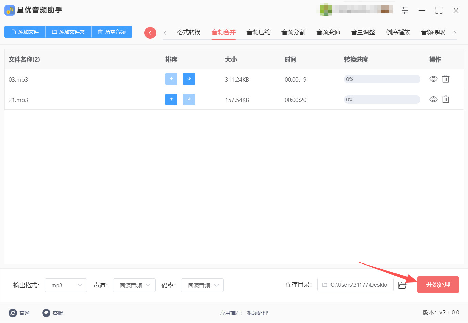Move 21.mp3 up in the order
The height and width of the screenshot is (323, 468).
click(171, 100)
